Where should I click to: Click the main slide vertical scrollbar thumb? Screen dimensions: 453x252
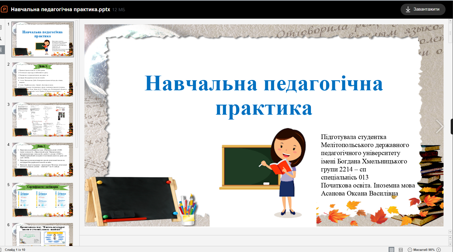pyautogui.click(x=450, y=33)
